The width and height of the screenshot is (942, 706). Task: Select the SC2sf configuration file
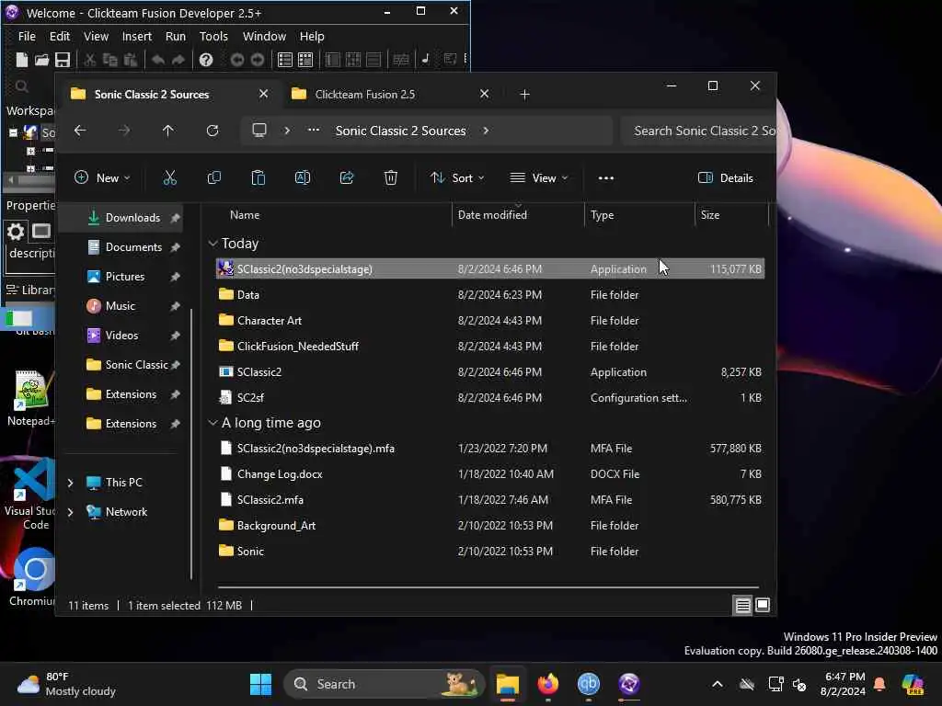(x=490, y=397)
